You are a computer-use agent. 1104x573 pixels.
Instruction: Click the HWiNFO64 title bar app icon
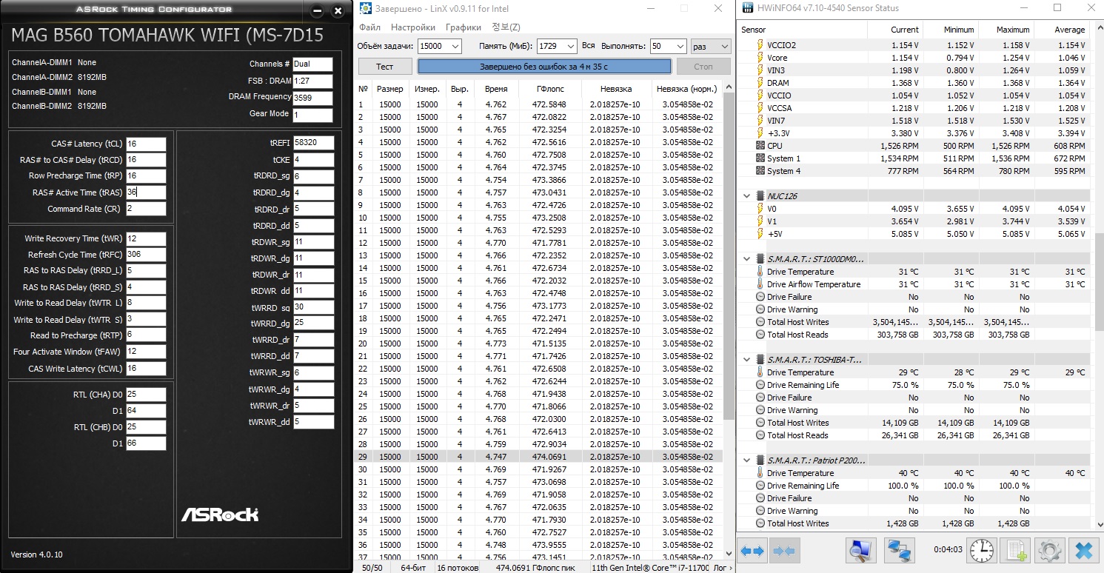tap(746, 8)
